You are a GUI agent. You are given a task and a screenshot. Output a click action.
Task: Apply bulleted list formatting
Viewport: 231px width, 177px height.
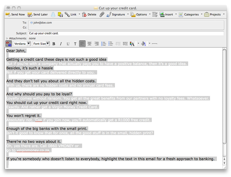coord(111,44)
